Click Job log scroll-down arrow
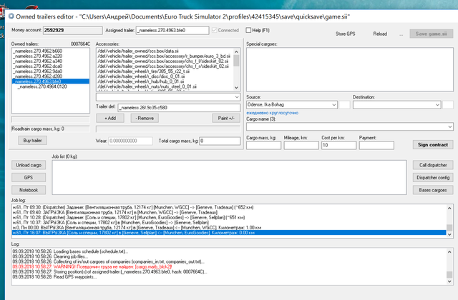This screenshot has height=300, width=458. (x=449, y=234)
